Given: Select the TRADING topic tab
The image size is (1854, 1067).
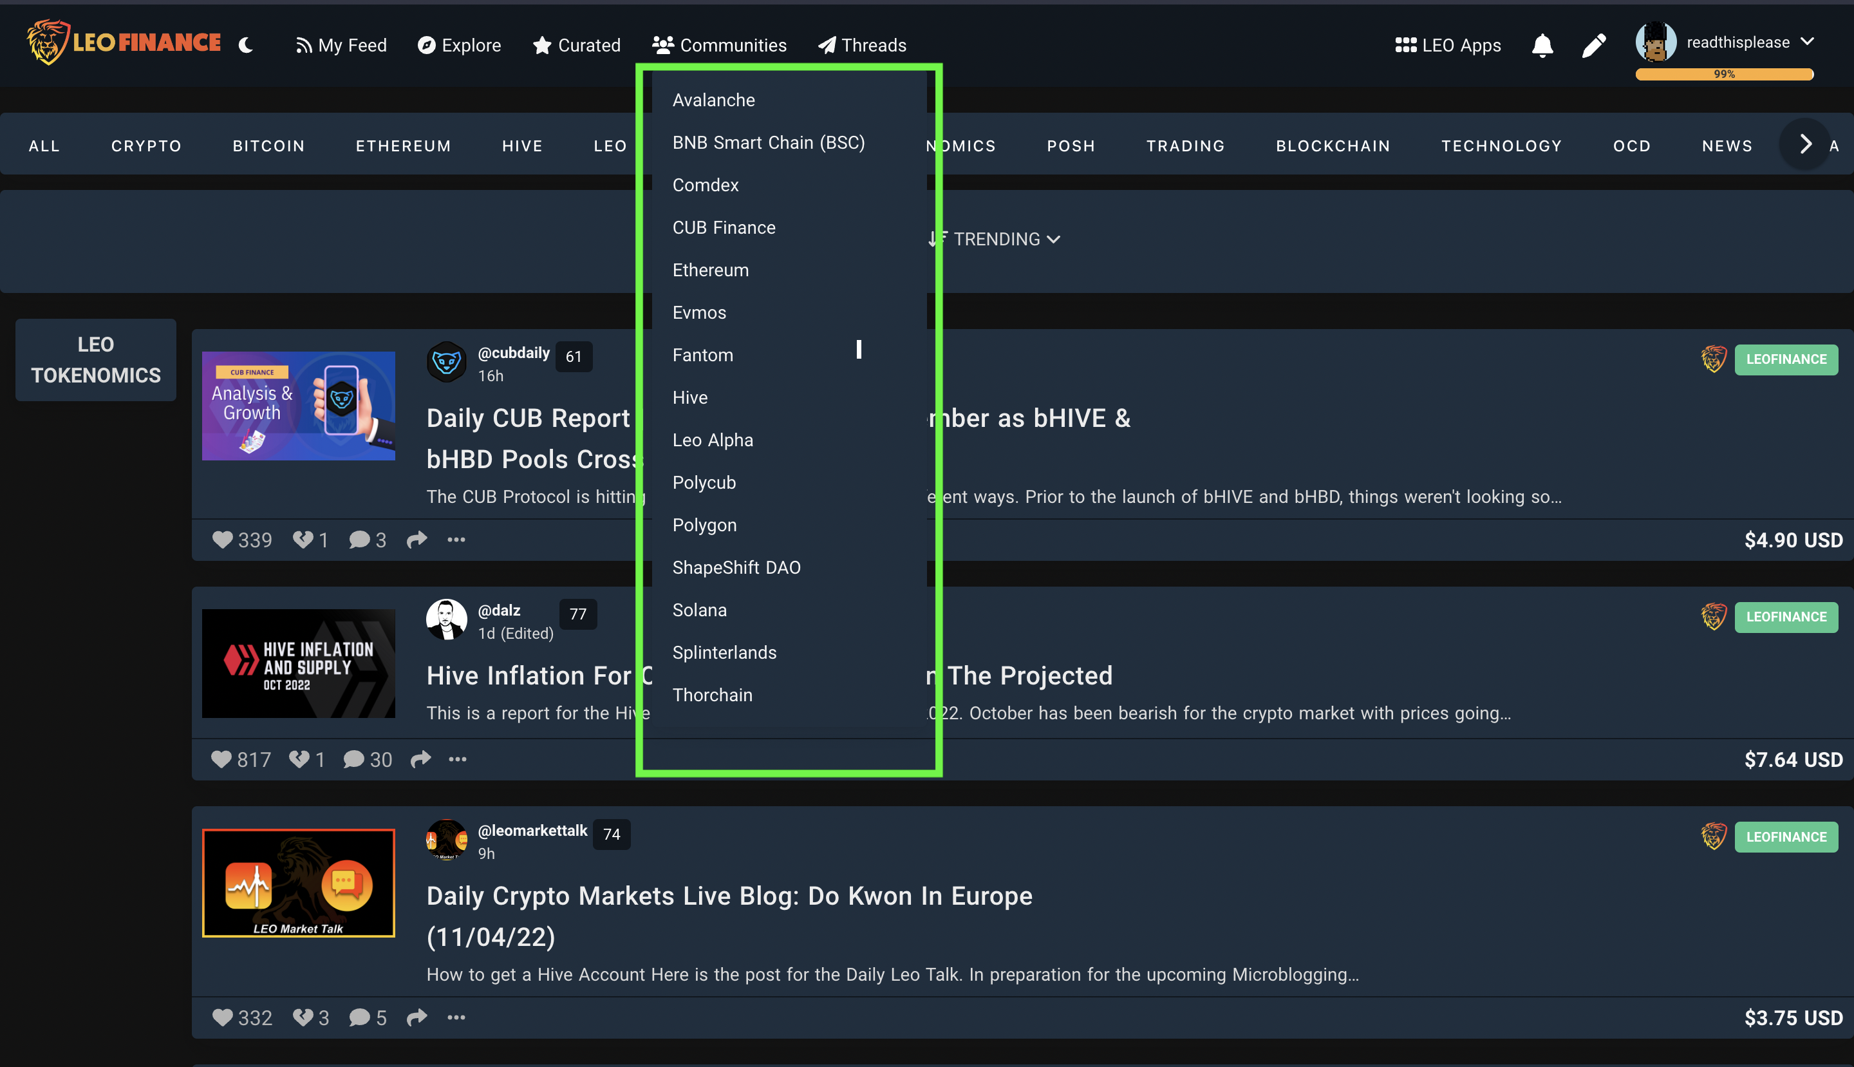Looking at the screenshot, I should pos(1185,145).
